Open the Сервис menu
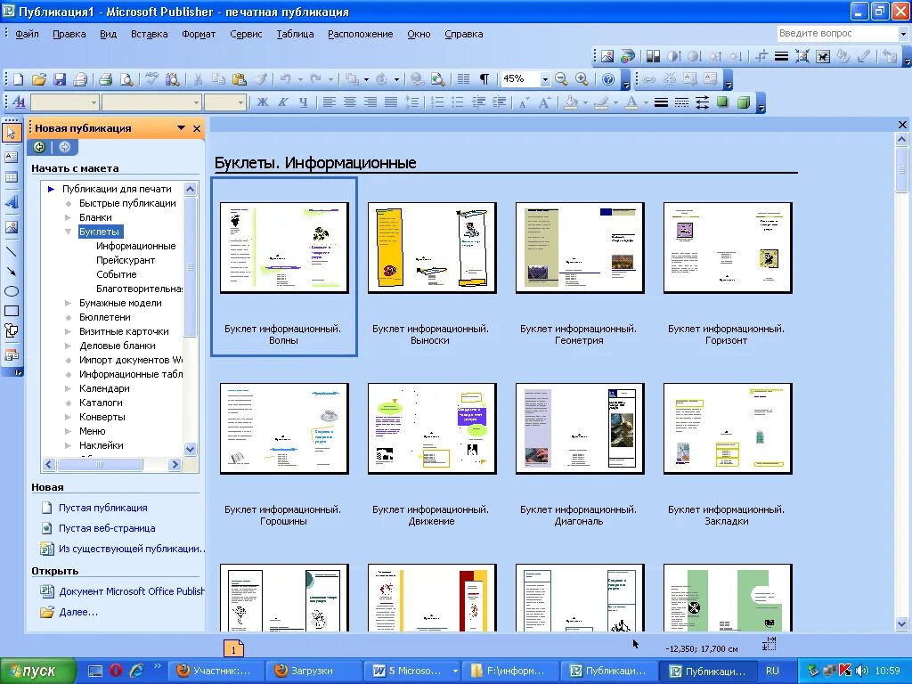Image resolution: width=912 pixels, height=684 pixels. click(x=246, y=34)
